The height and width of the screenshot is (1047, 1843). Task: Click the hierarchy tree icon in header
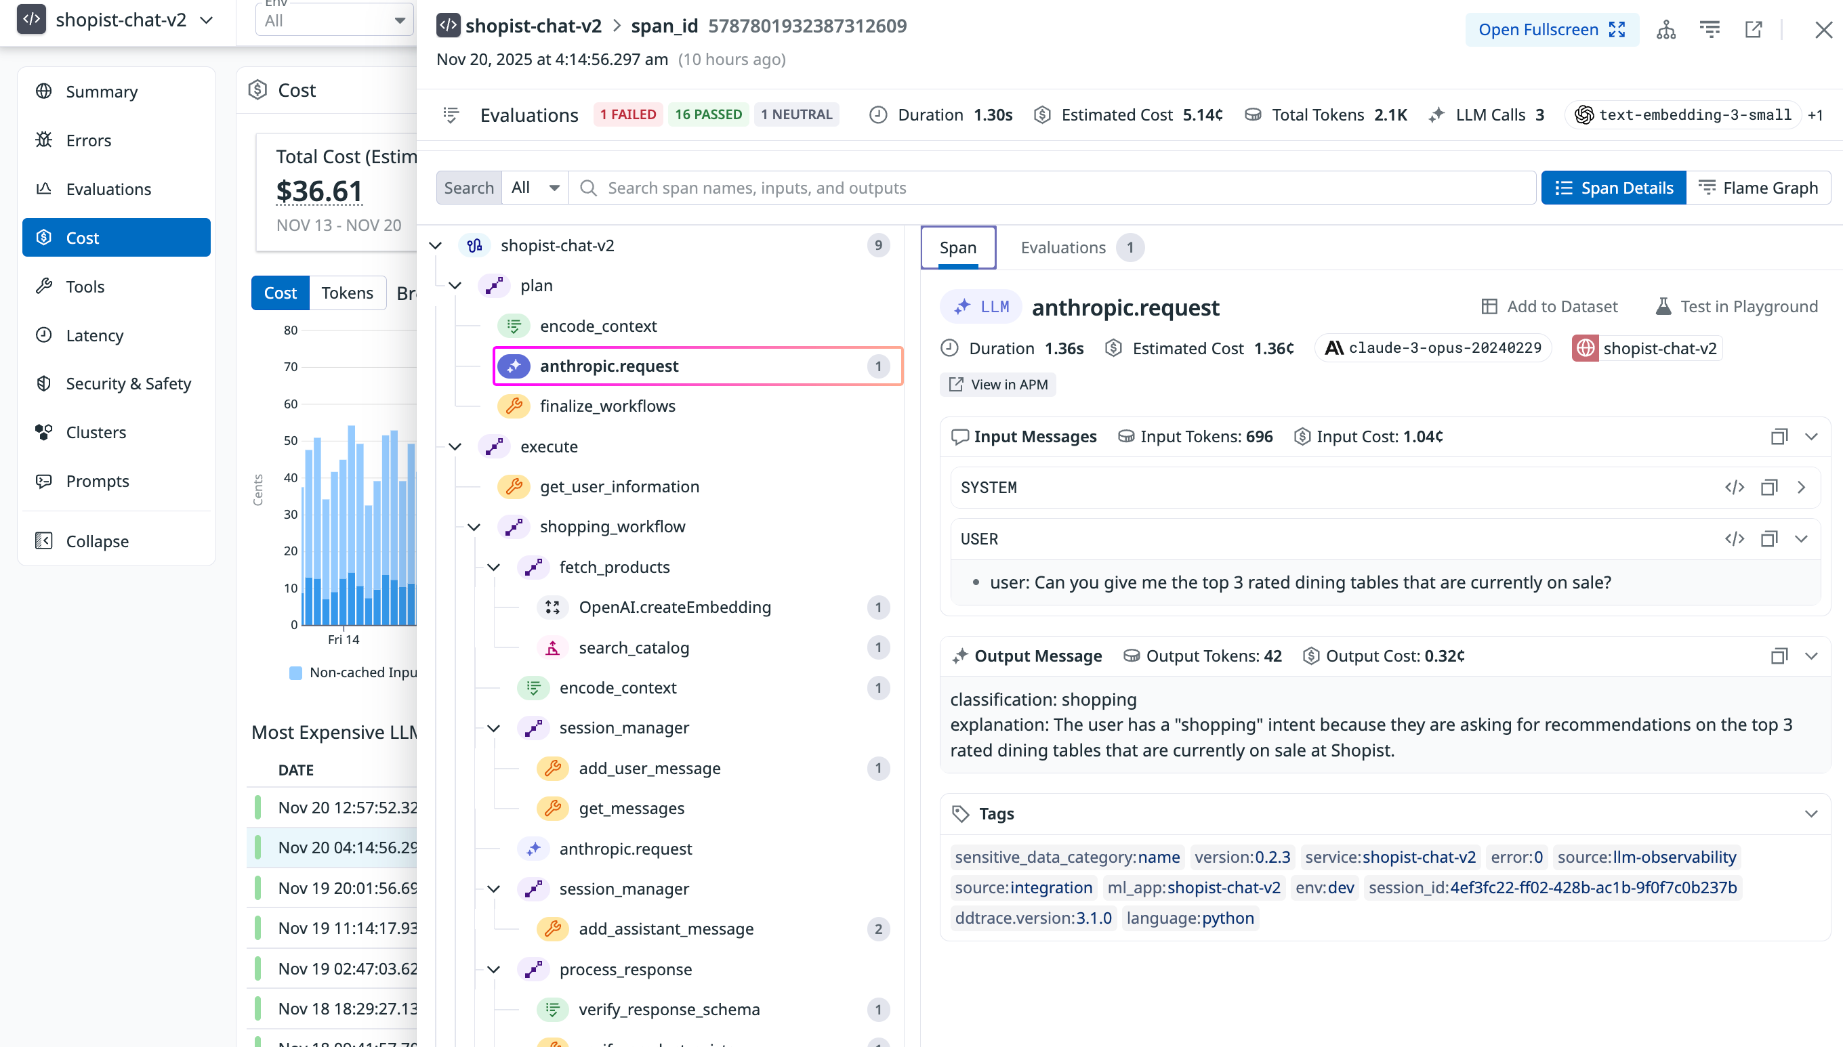point(1666,30)
